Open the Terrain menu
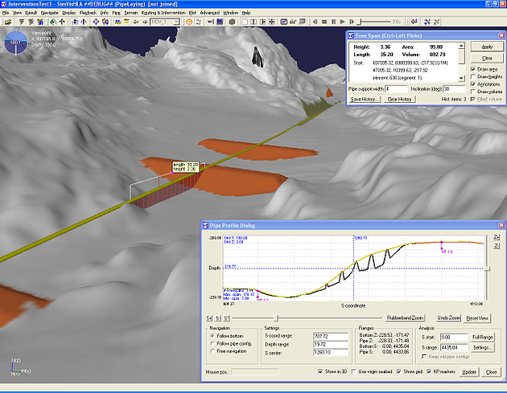507x393 pixels. click(131, 14)
